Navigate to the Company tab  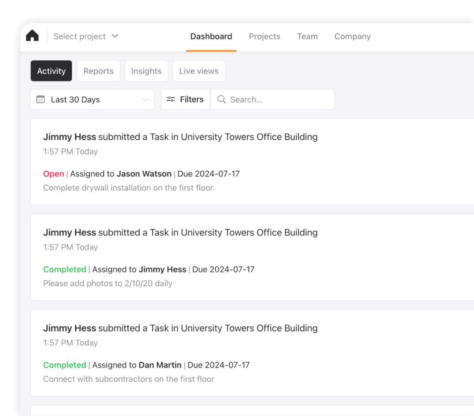point(352,37)
